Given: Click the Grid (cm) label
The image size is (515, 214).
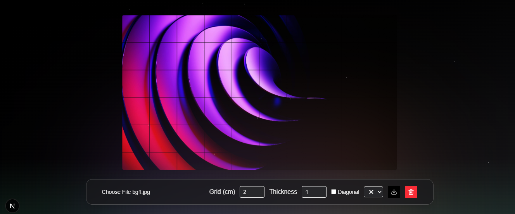Looking at the screenshot, I should [222, 192].
